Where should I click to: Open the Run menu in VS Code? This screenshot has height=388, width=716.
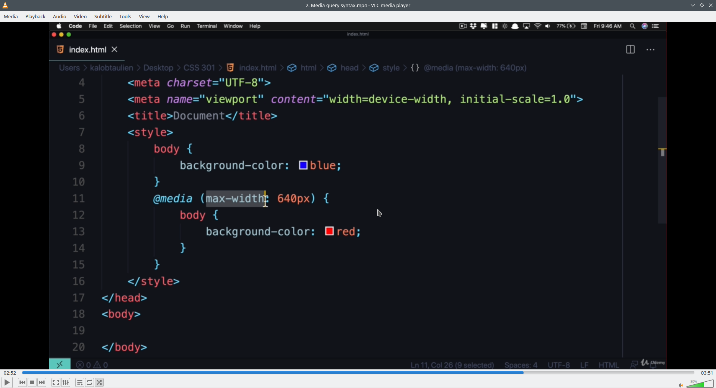(185, 26)
